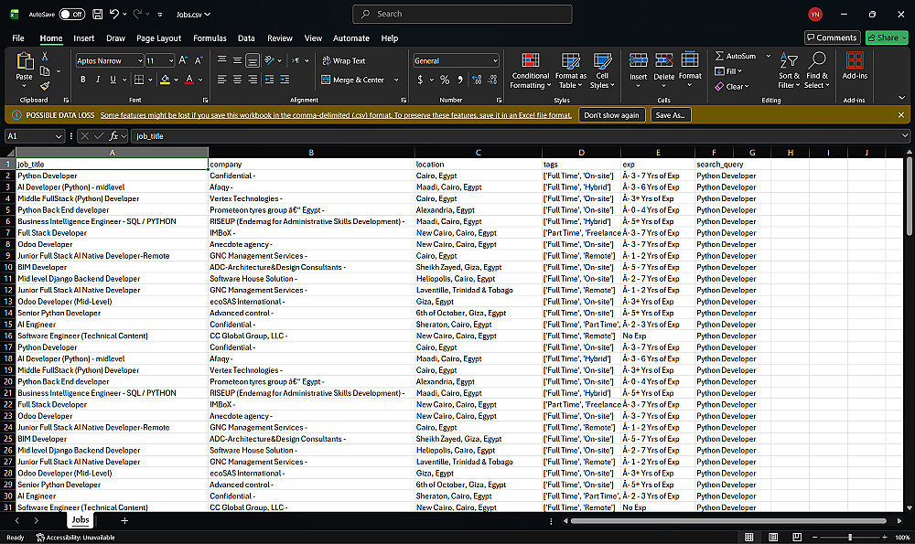Open the font name Aptos Narrow dropdown
915x544 pixels.
140,60
